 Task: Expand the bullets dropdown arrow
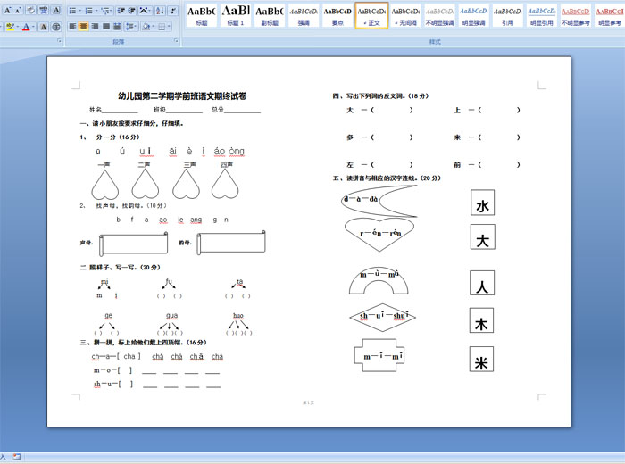coord(79,11)
